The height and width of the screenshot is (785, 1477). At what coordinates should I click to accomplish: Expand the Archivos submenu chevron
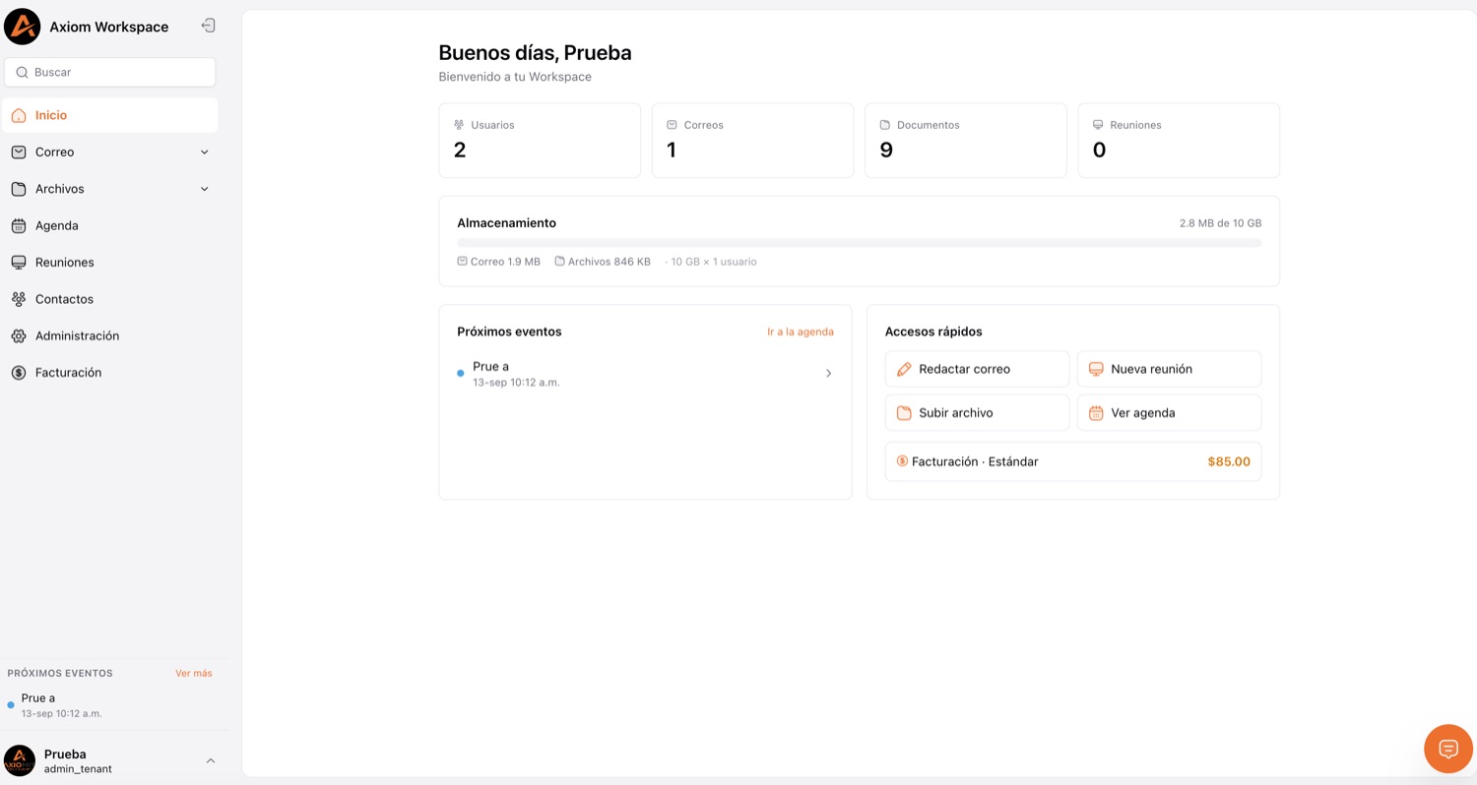(x=205, y=189)
